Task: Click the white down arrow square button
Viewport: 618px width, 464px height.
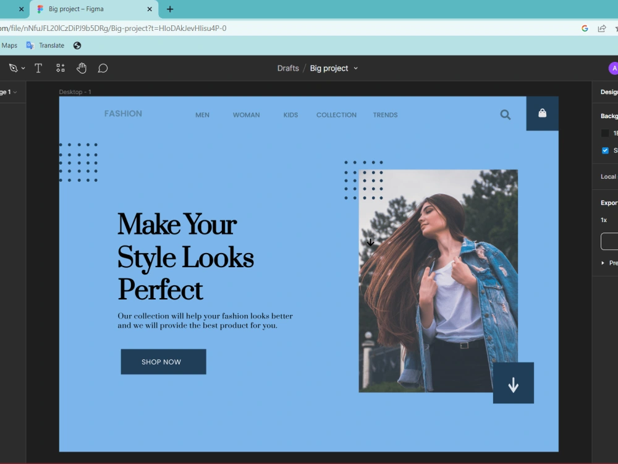Action: point(514,383)
